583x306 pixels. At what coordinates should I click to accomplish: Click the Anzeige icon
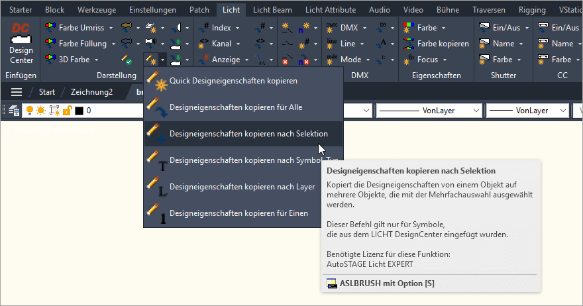coord(203,60)
